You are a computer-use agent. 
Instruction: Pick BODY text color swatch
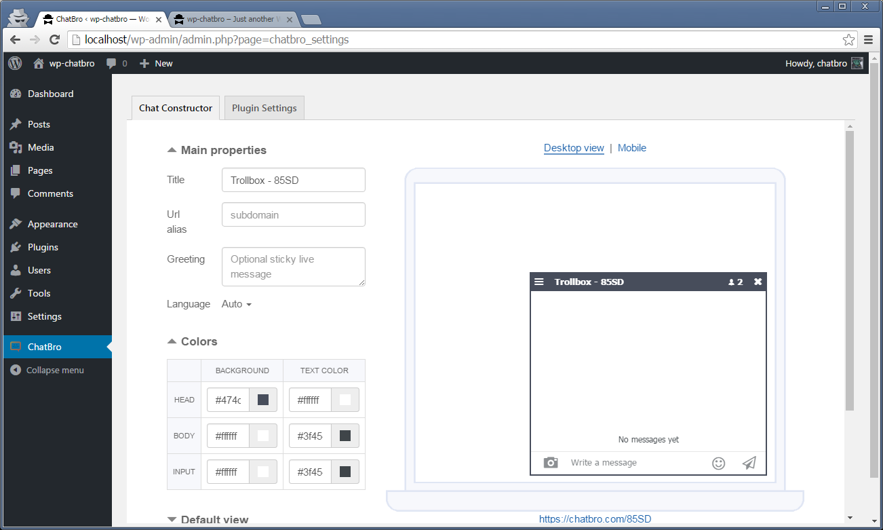click(x=345, y=436)
